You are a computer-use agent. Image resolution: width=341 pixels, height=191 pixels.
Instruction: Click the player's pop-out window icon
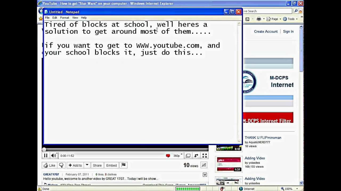pos(188,156)
